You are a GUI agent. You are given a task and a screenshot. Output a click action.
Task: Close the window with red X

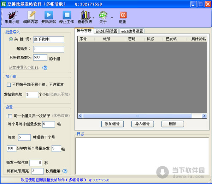tap(208, 4)
